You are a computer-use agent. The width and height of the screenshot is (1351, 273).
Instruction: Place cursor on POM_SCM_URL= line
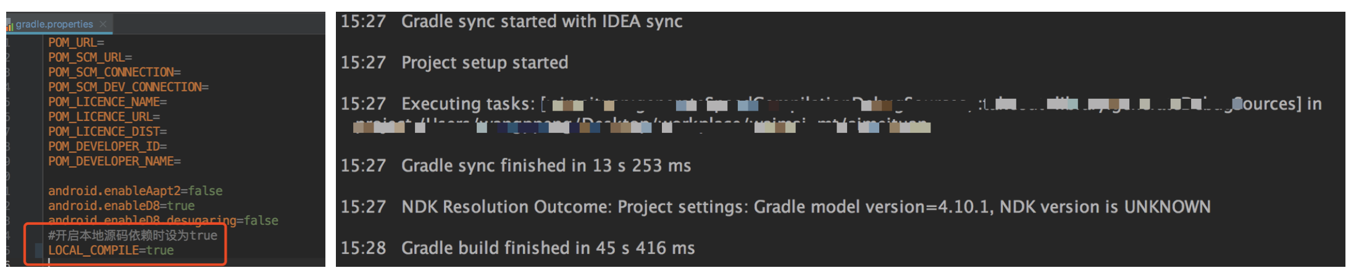coord(90,57)
